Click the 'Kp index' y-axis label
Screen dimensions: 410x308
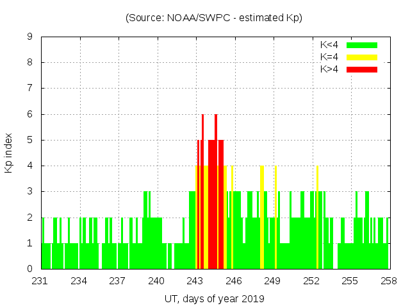pyautogui.click(x=9, y=153)
